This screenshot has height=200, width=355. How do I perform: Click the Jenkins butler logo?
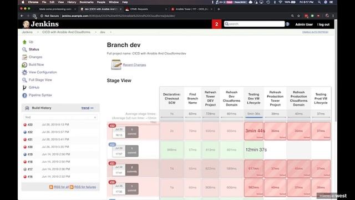[26, 24]
